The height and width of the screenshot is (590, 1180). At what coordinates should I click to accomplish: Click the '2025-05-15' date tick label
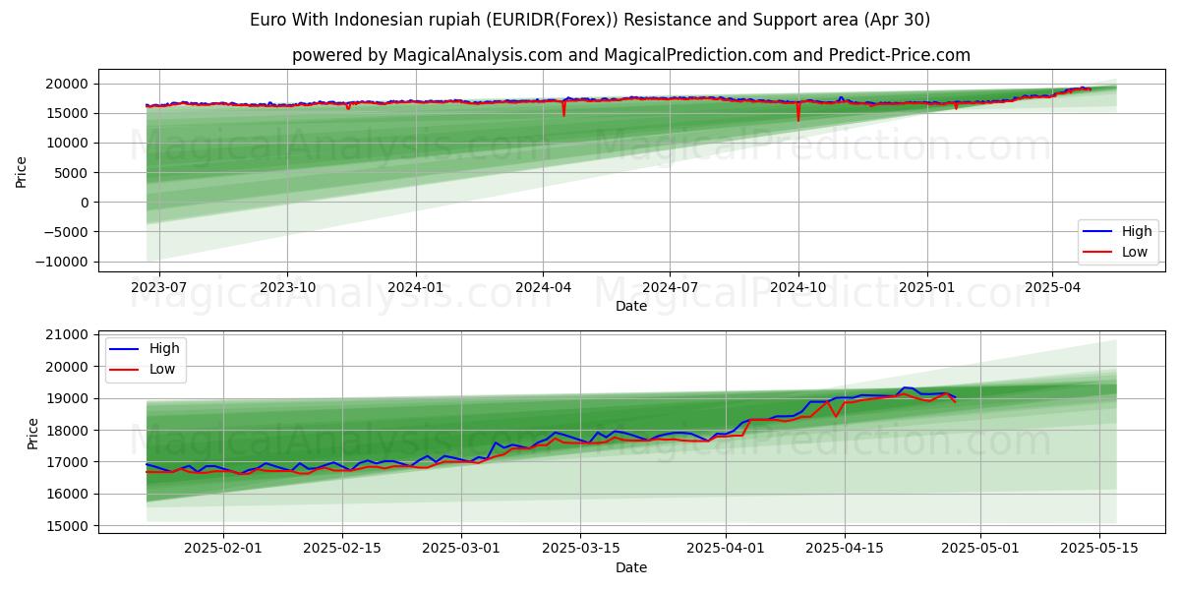[x=1098, y=549]
